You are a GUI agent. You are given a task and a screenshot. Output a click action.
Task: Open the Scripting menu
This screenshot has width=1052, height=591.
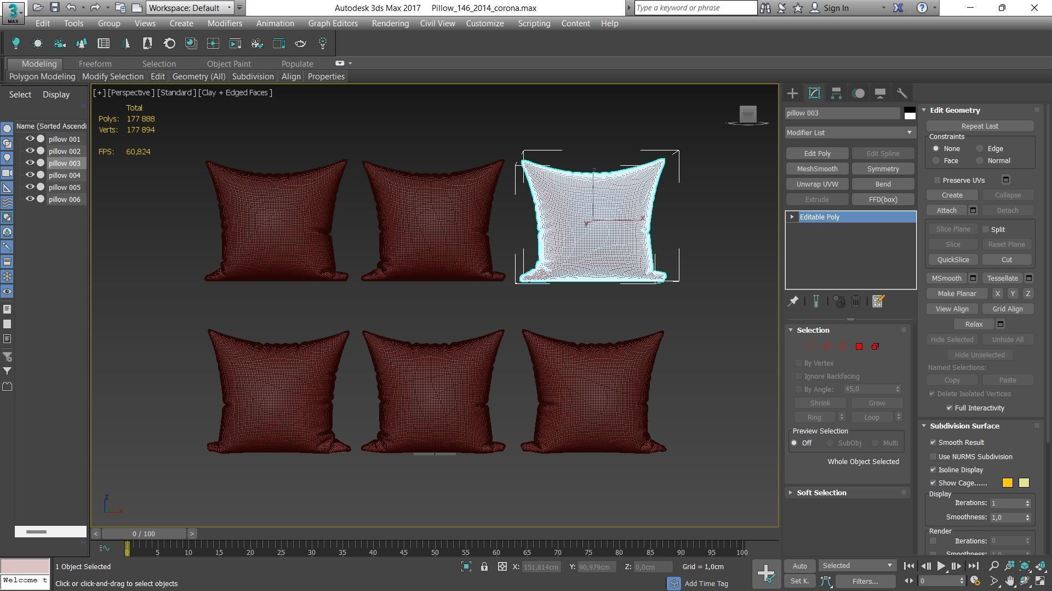pyautogui.click(x=534, y=24)
